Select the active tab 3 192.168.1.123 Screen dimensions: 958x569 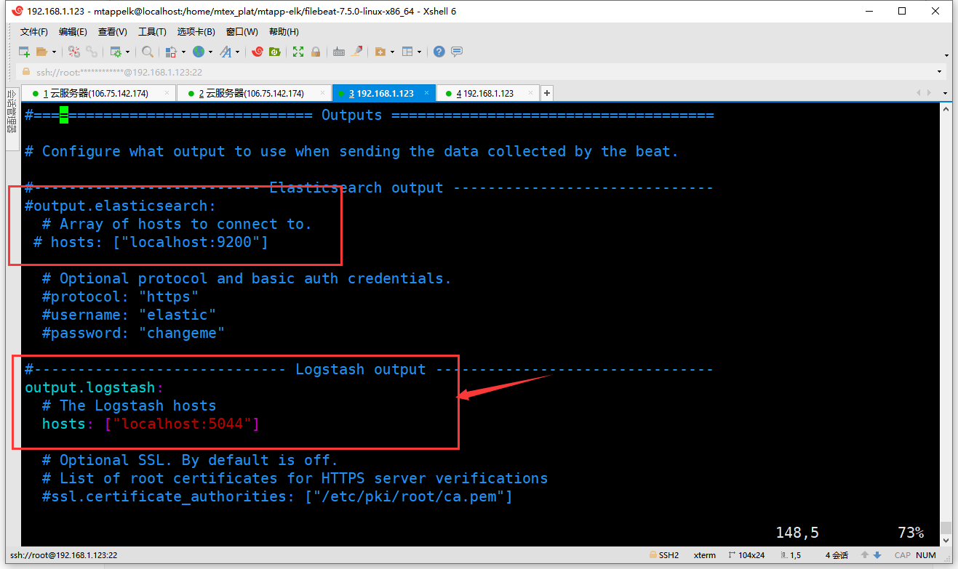pyautogui.click(x=384, y=93)
